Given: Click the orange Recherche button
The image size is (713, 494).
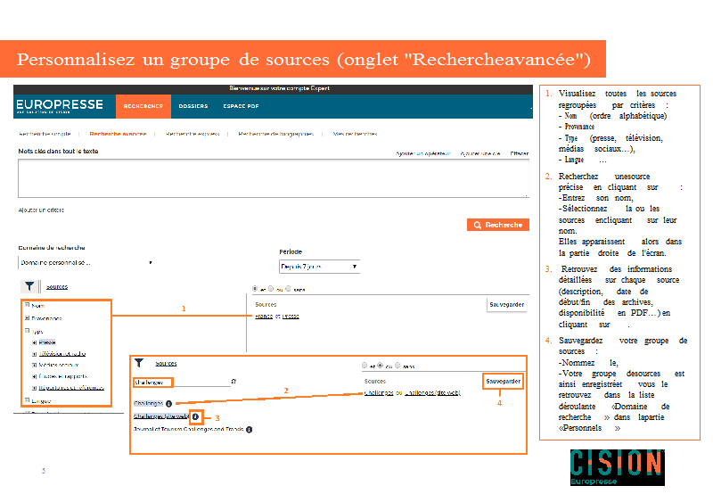Looking at the screenshot, I should pos(497,225).
